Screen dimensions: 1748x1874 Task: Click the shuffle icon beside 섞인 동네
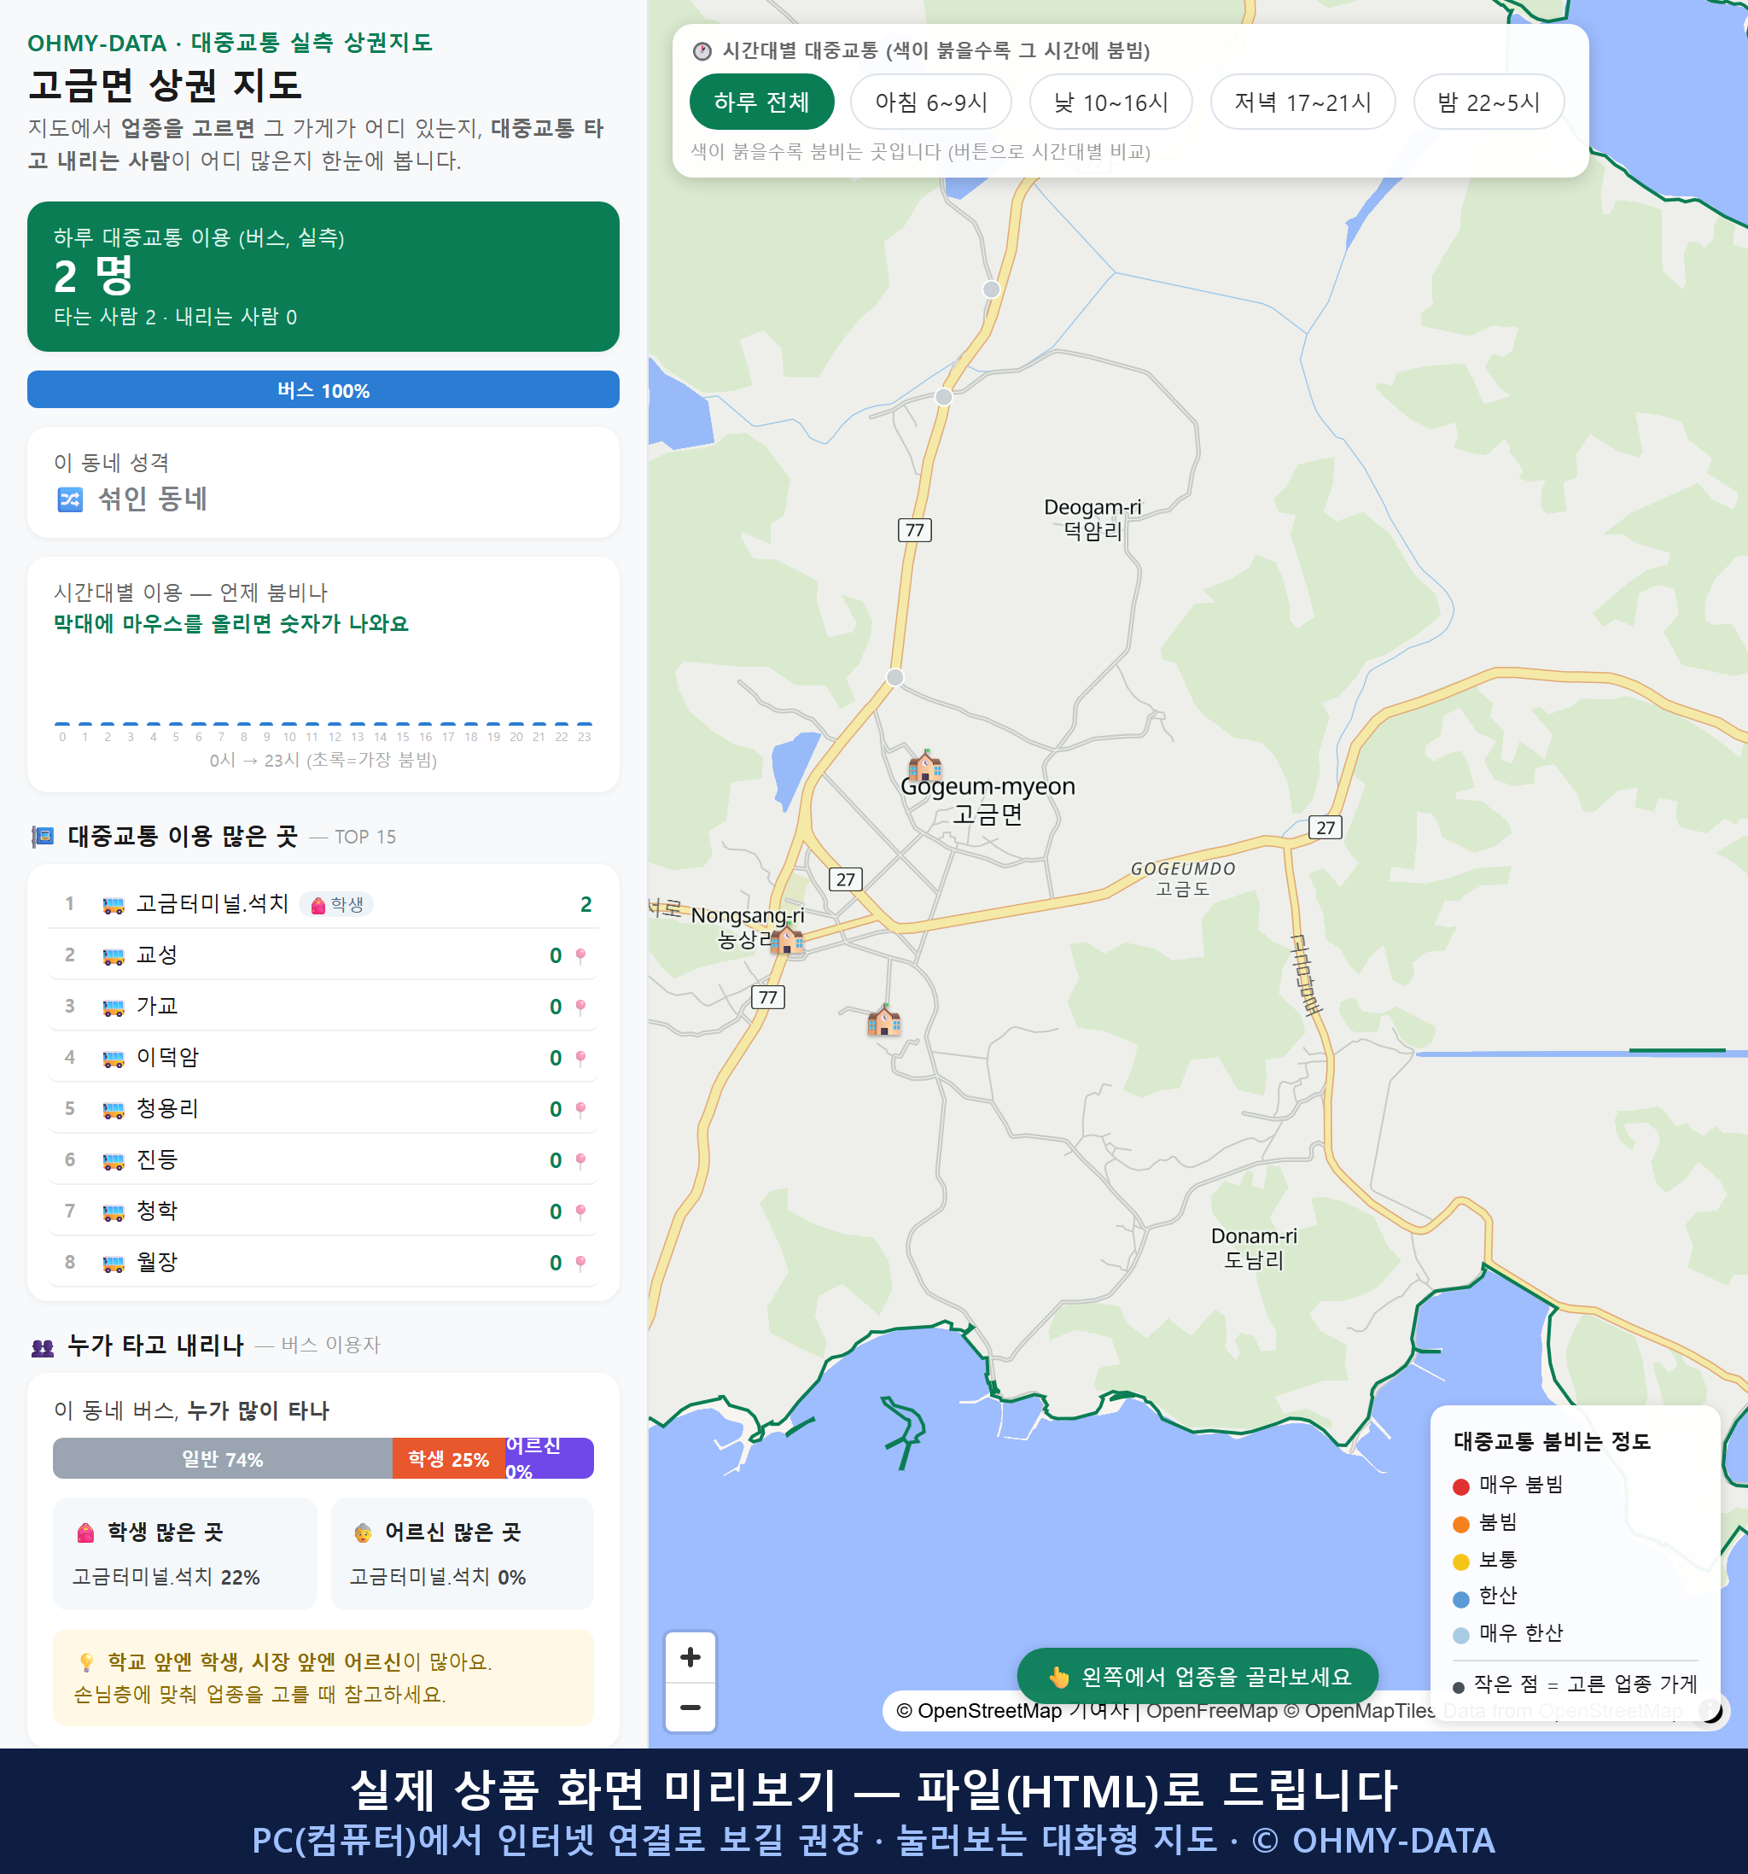(x=71, y=499)
